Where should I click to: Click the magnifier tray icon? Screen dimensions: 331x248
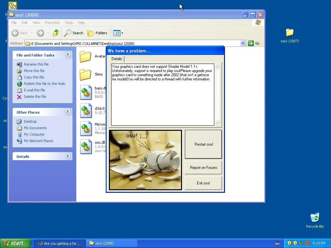click(307, 243)
